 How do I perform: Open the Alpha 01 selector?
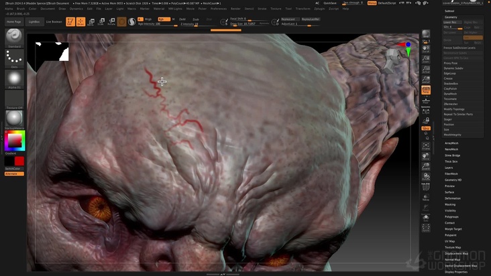coord(14,78)
